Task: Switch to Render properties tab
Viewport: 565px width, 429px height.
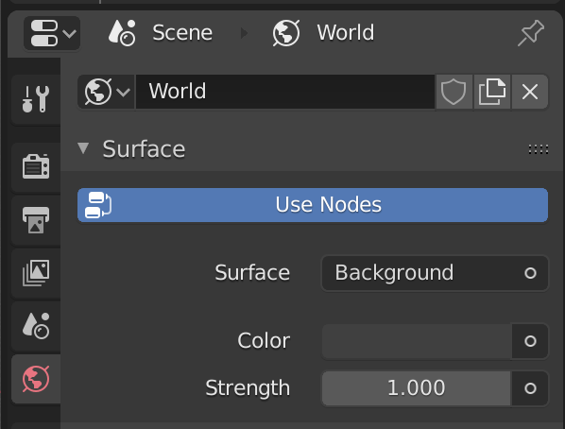Action: click(36, 166)
